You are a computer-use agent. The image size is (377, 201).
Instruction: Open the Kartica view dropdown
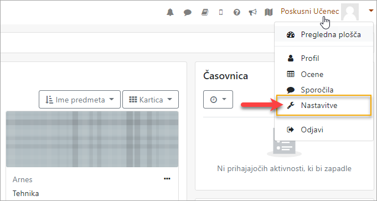coord(151,100)
